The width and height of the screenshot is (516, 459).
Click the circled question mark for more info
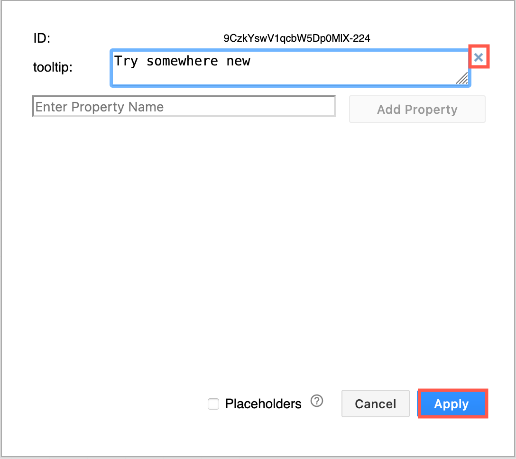(x=317, y=401)
